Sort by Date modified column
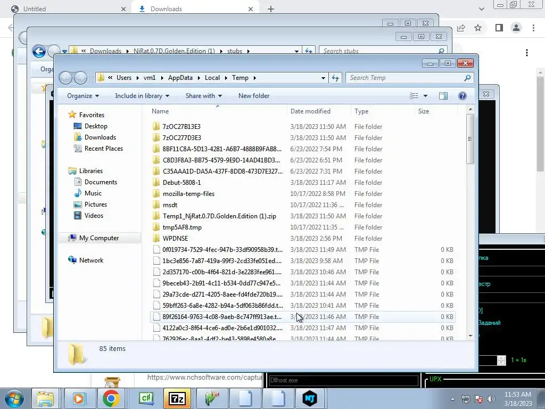 coord(319,111)
